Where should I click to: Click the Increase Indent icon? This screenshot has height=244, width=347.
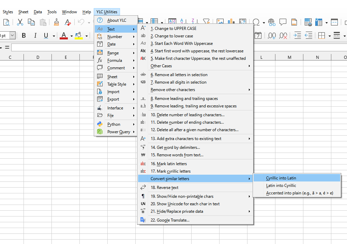(x=297, y=36)
